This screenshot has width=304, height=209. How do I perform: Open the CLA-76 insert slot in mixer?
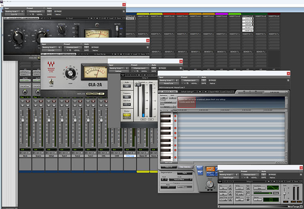coord(248,19)
